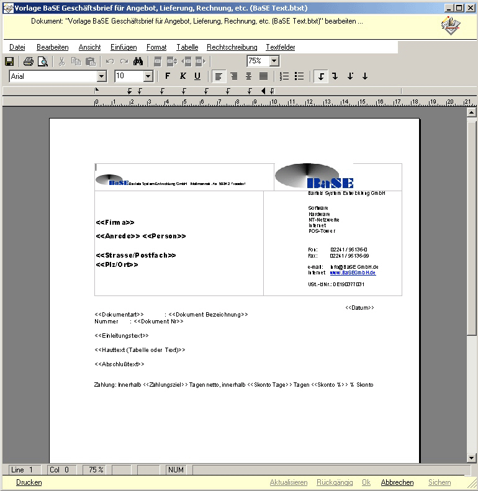Click the Abbrechen button
Viewport: 478px width, 491px height.
(x=397, y=482)
